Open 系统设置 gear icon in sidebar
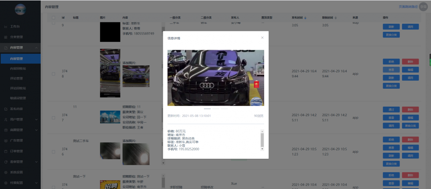The image size is (431, 189). pos(6,173)
